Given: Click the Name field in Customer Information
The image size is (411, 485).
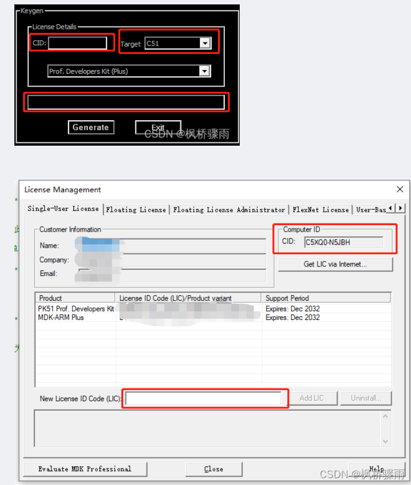Looking at the screenshot, I should [173, 246].
